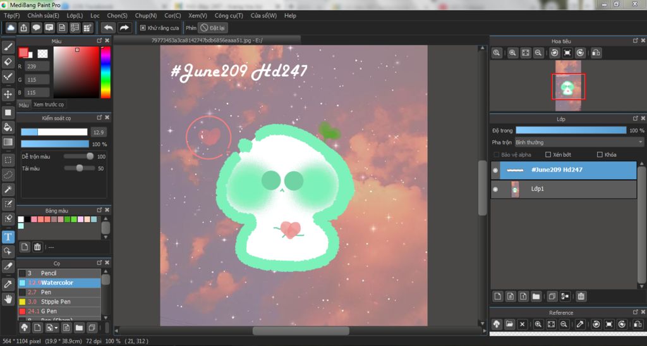Select the Brush tool in left toolbar
Screen dimensions: 647x346
point(8,47)
